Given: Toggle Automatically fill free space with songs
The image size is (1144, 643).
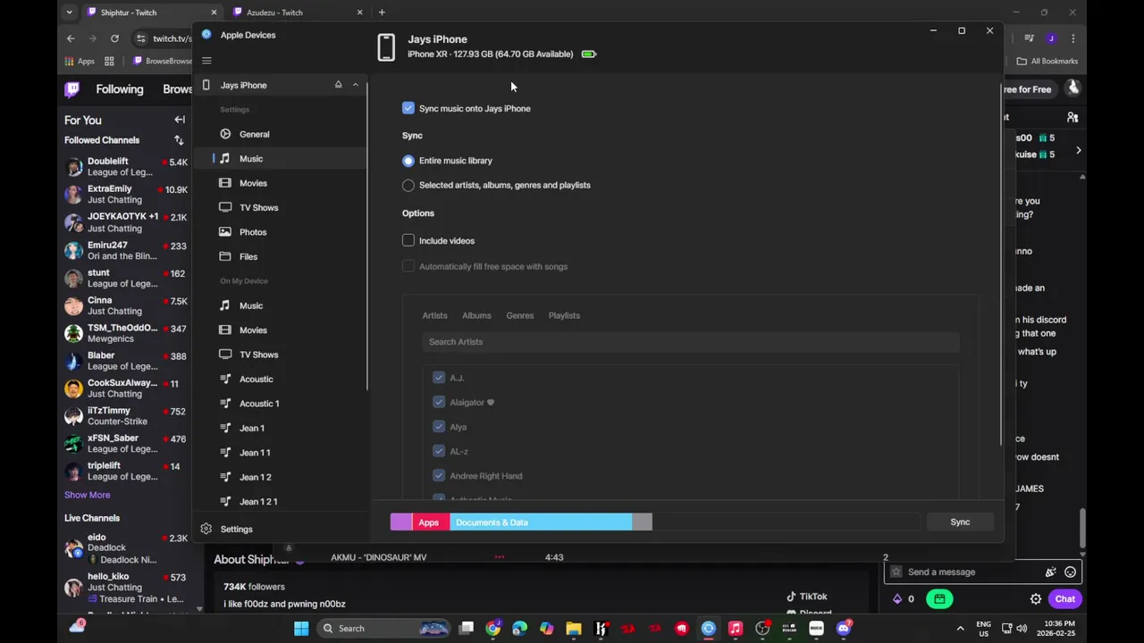Looking at the screenshot, I should (x=408, y=266).
